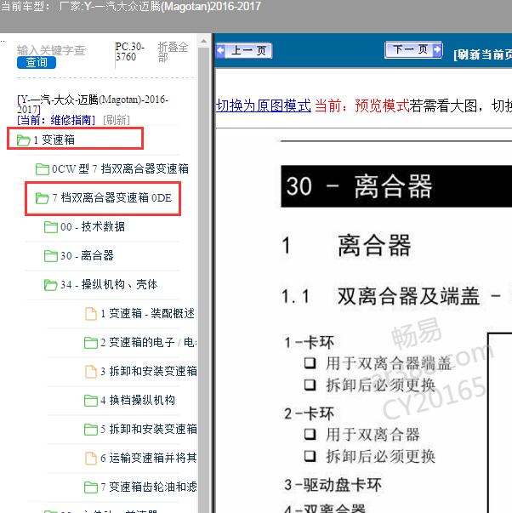The image size is (512, 513).
Task: Click document icon of 3 拆卸和安装变速箱
Action: pos(91,371)
